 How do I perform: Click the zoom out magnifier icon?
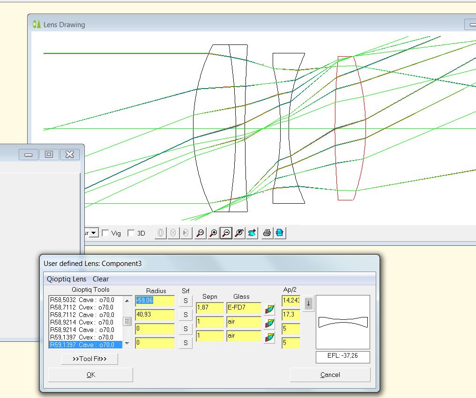226,233
